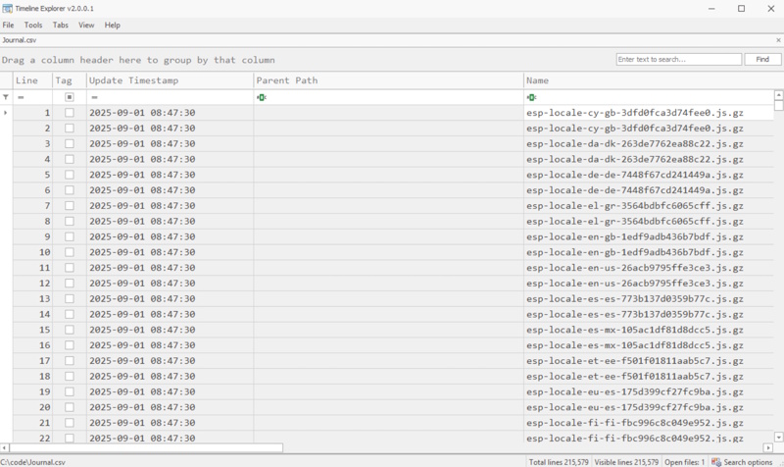Click the vertical scrollbar up arrow
This screenshot has width=784, height=467.
[778, 95]
